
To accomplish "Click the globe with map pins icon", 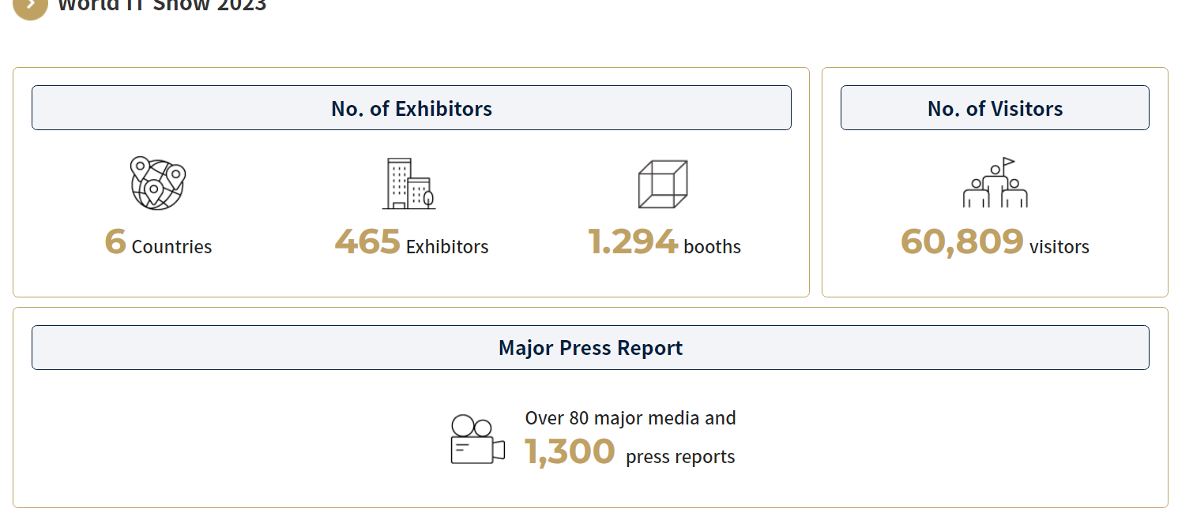I will [x=158, y=183].
